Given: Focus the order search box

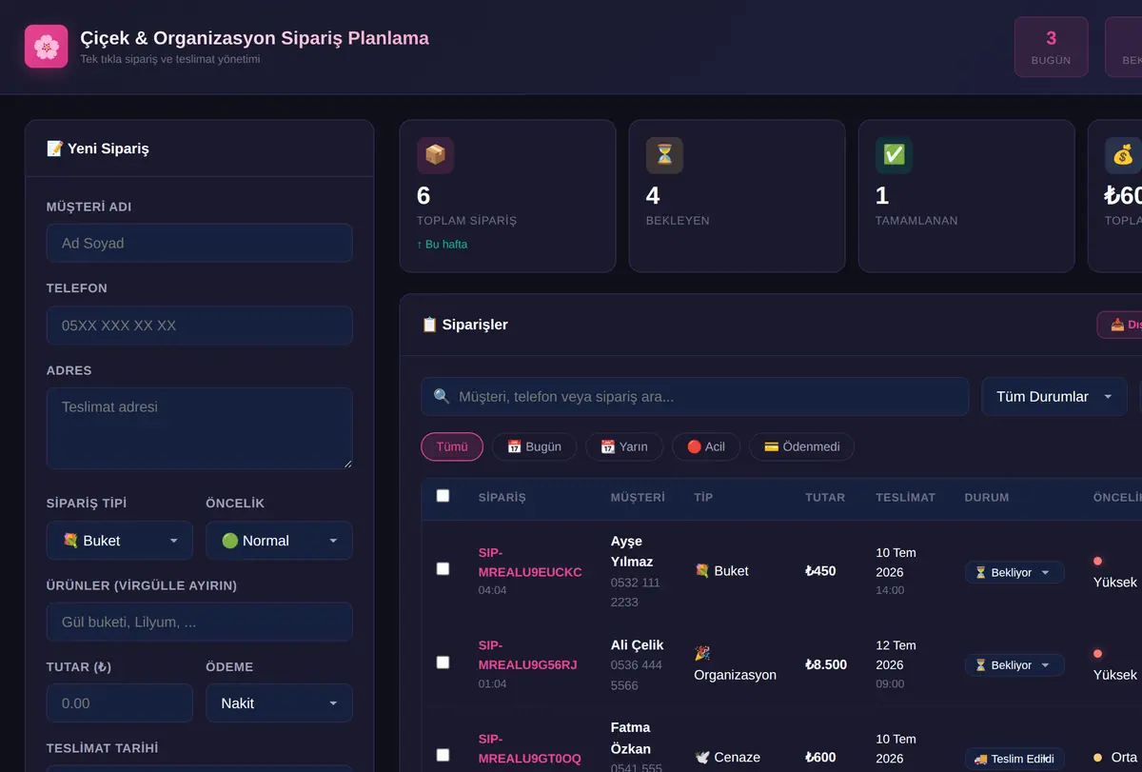Looking at the screenshot, I should click(x=695, y=397).
